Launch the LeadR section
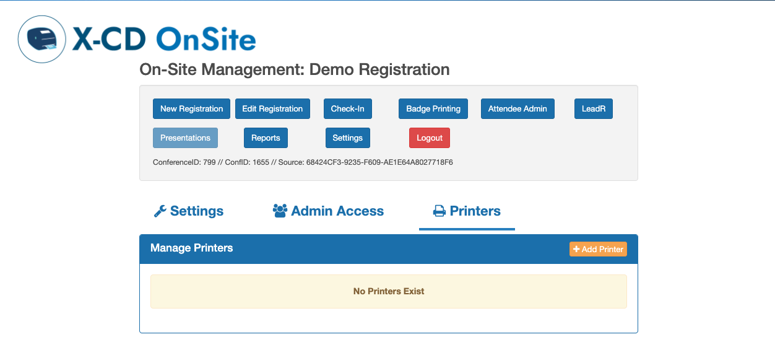The width and height of the screenshot is (775, 355). pyautogui.click(x=593, y=109)
